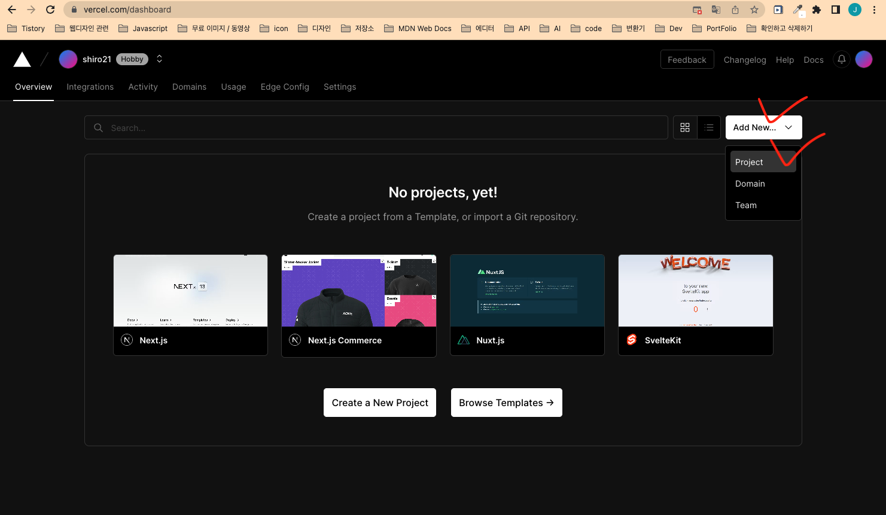886x515 pixels.
Task: Open the shiro21 account avatar
Action: pos(68,59)
